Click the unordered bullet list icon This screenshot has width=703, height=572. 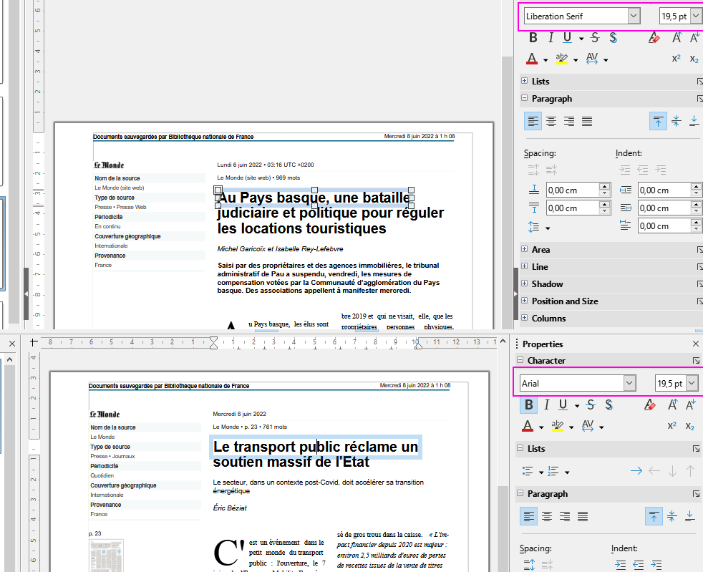coord(528,471)
